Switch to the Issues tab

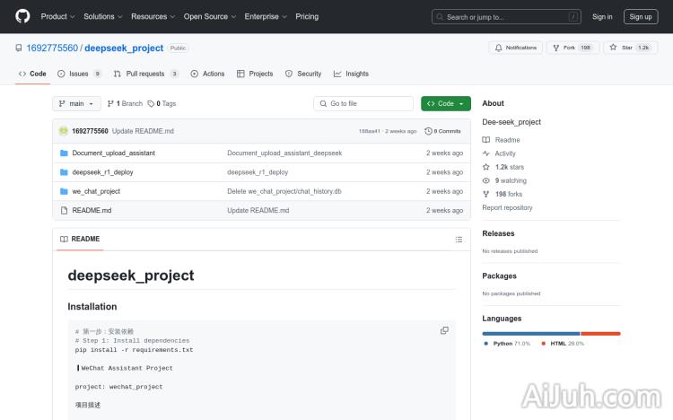[x=79, y=74]
